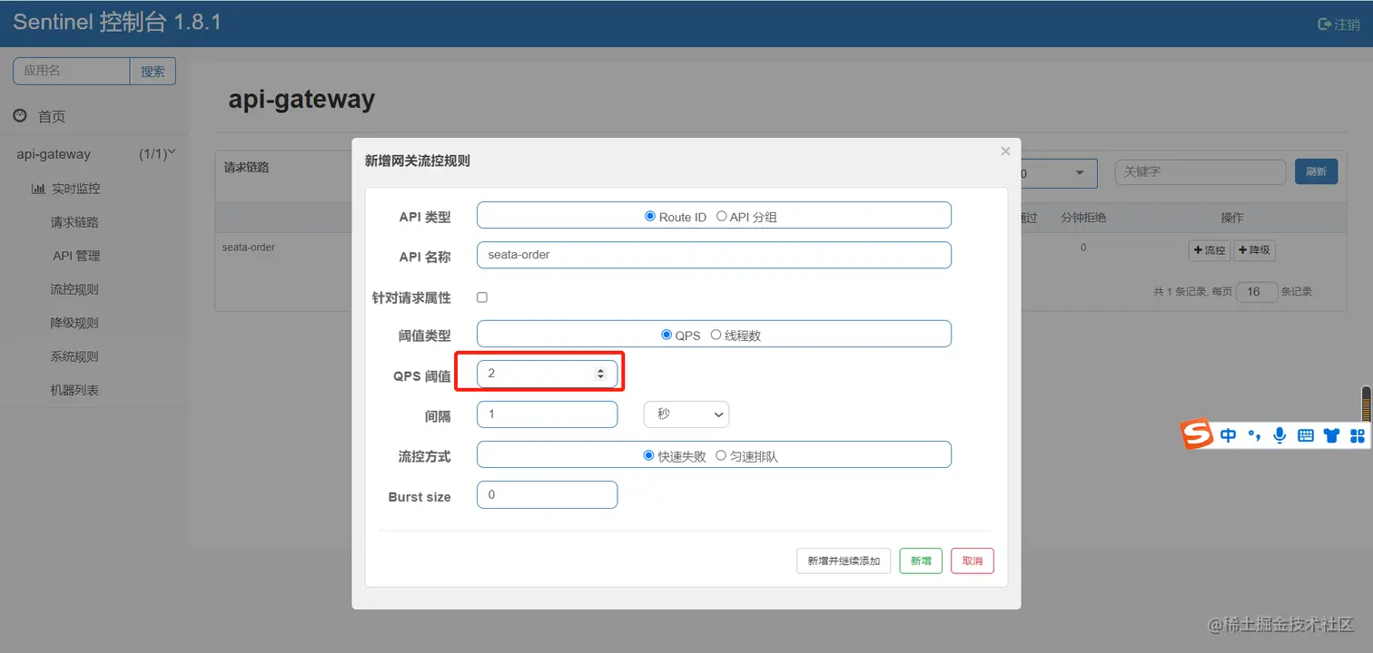
Task: Click the +降级 button for seata-order
Action: point(1254,250)
